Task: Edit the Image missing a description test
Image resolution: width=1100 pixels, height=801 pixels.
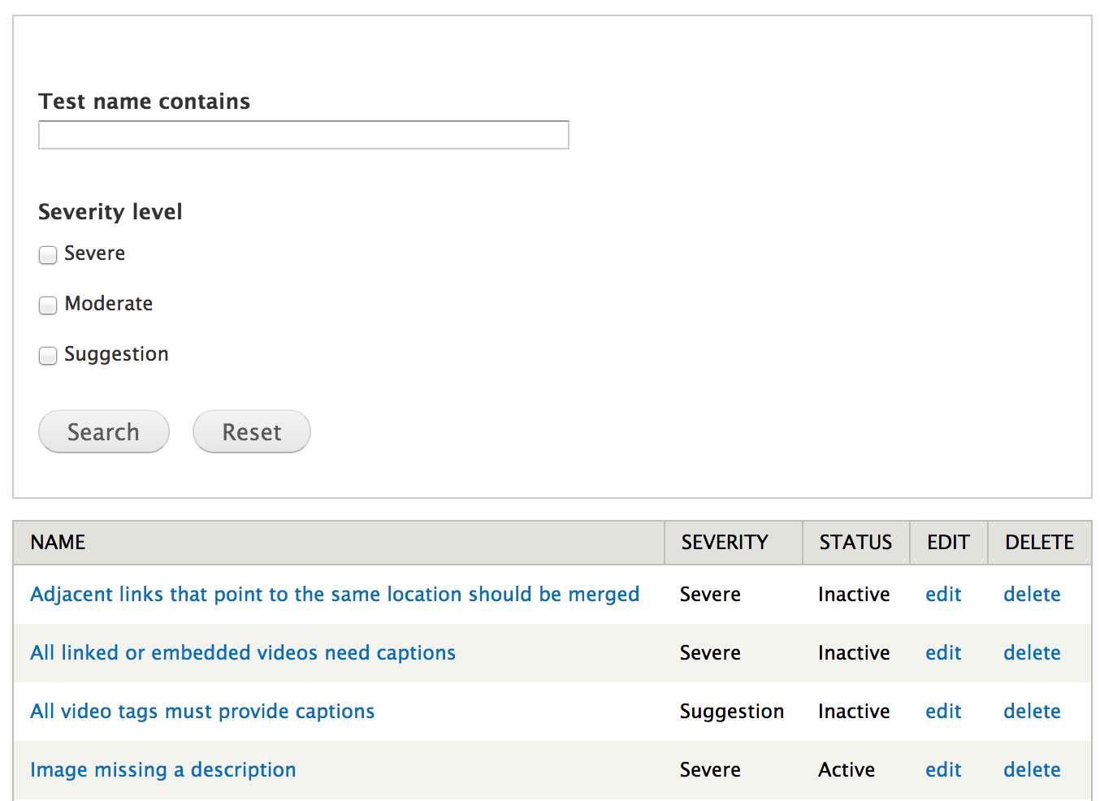Action: point(942,769)
